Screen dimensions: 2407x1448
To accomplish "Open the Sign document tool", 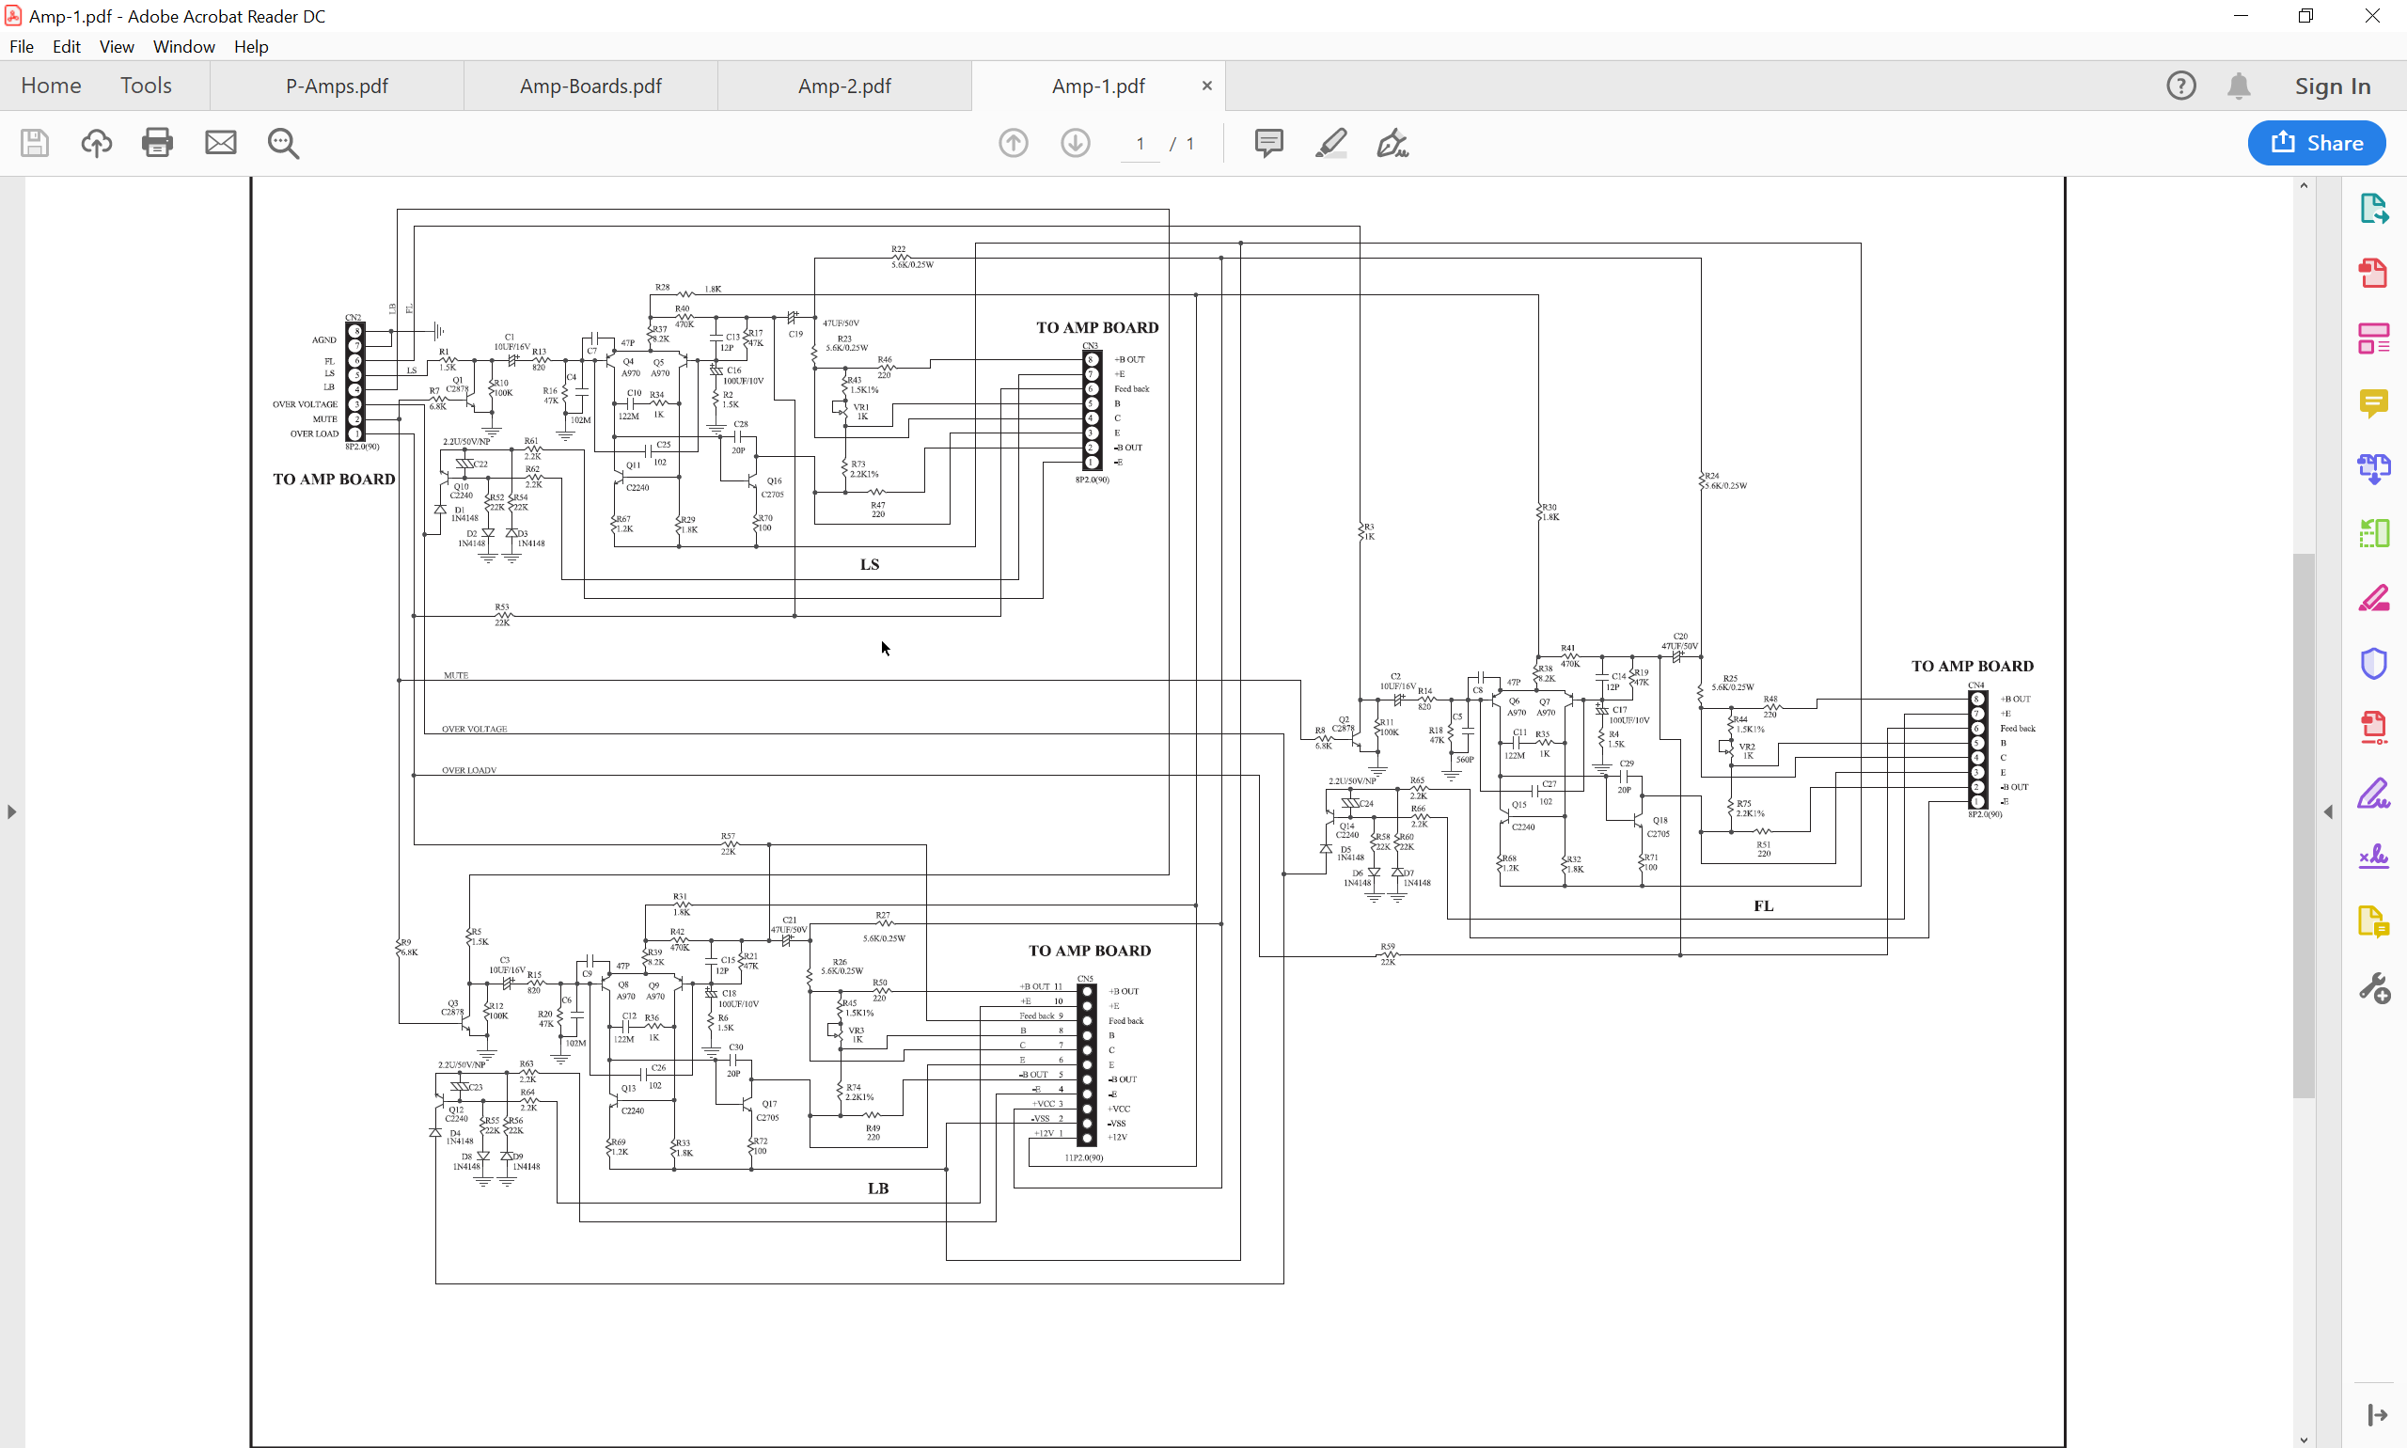I will [1392, 144].
